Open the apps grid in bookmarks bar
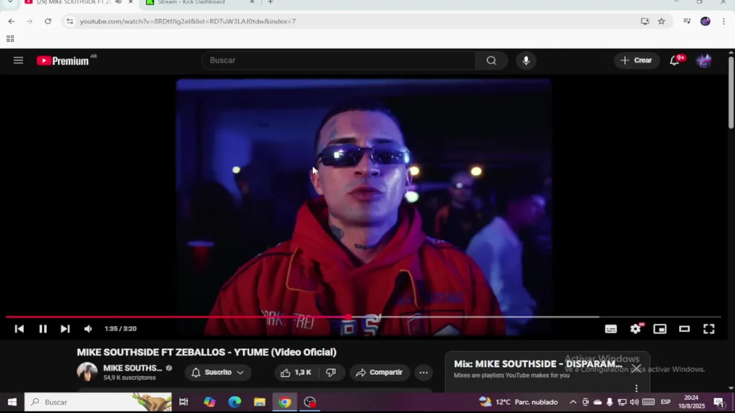The width and height of the screenshot is (735, 413). coord(10,38)
